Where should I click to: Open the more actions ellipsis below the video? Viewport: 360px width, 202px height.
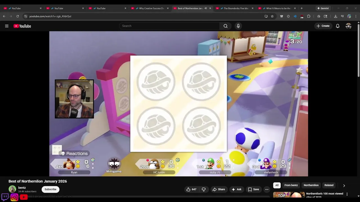[x=267, y=189]
